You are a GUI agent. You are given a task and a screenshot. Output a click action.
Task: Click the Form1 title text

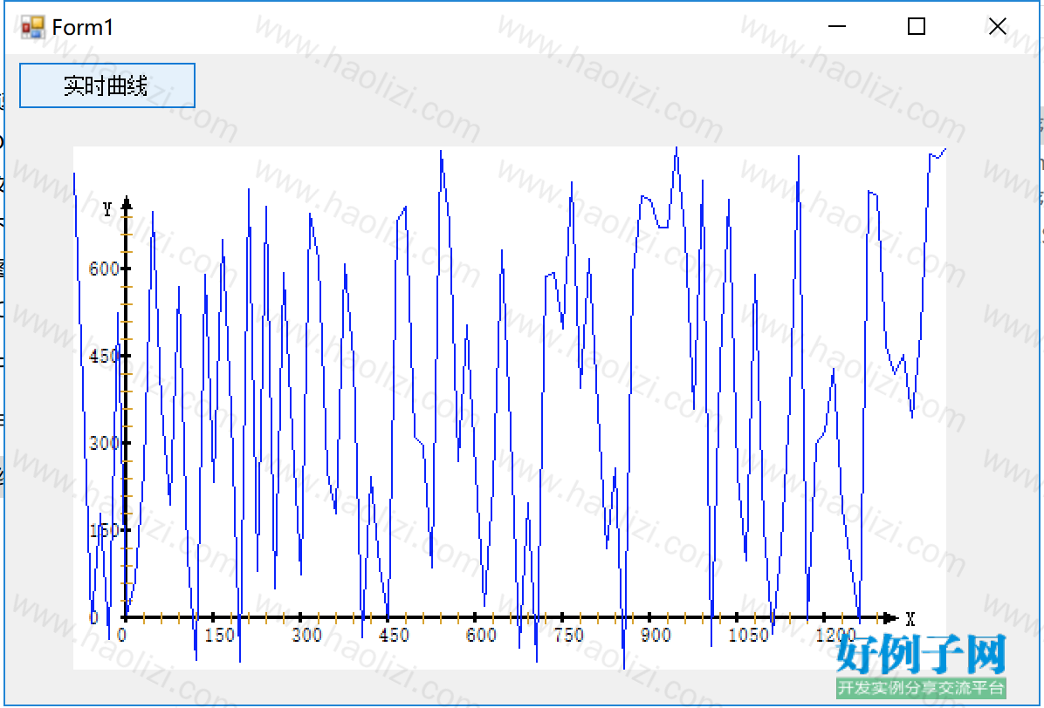[83, 27]
